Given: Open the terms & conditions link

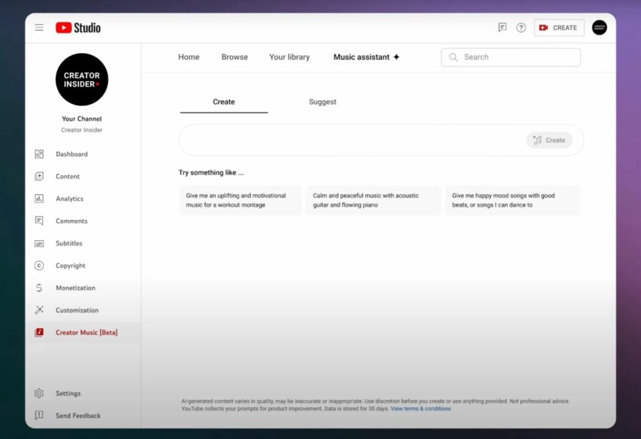Looking at the screenshot, I should pos(421,408).
